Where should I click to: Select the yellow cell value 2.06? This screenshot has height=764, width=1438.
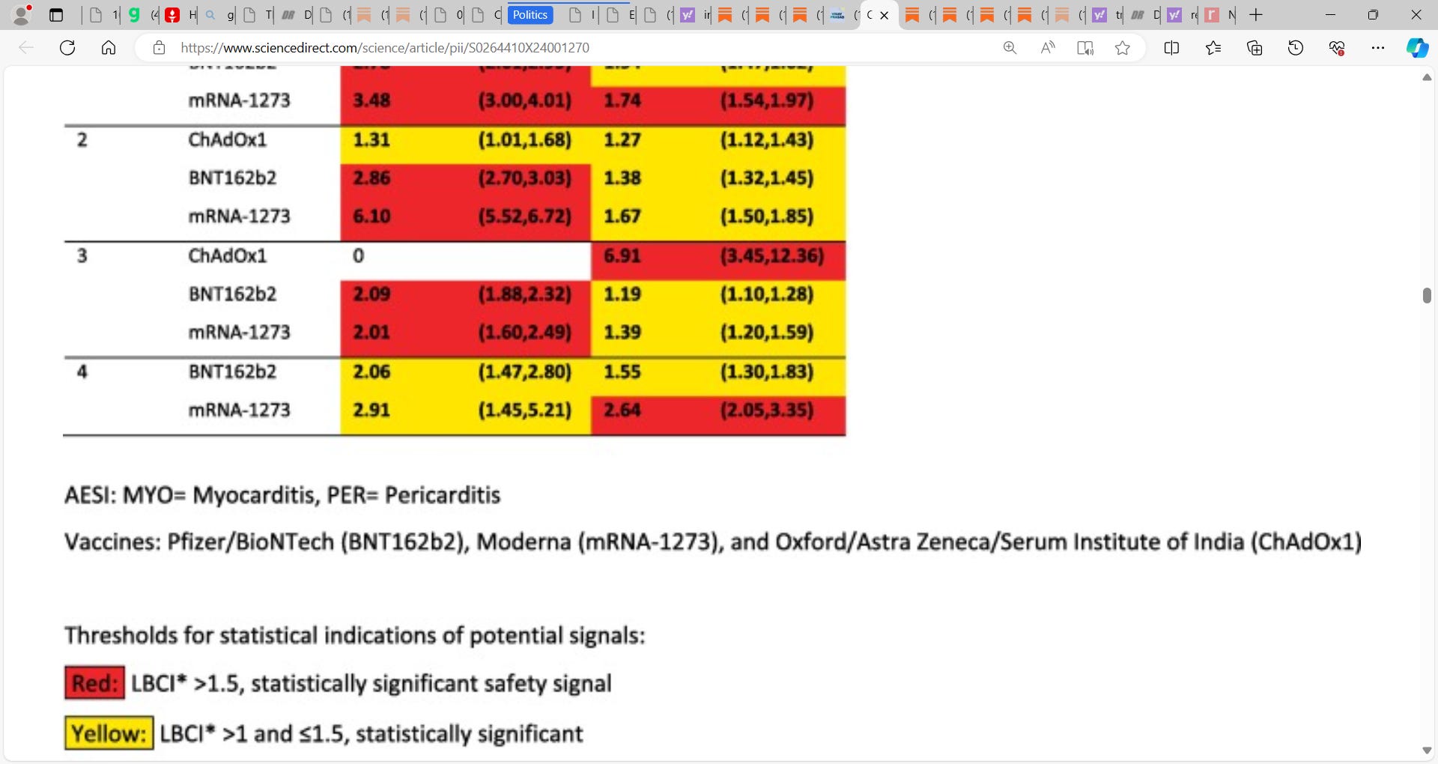pos(371,372)
